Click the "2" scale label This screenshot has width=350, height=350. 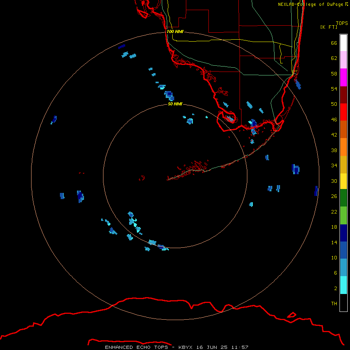pos(336,289)
